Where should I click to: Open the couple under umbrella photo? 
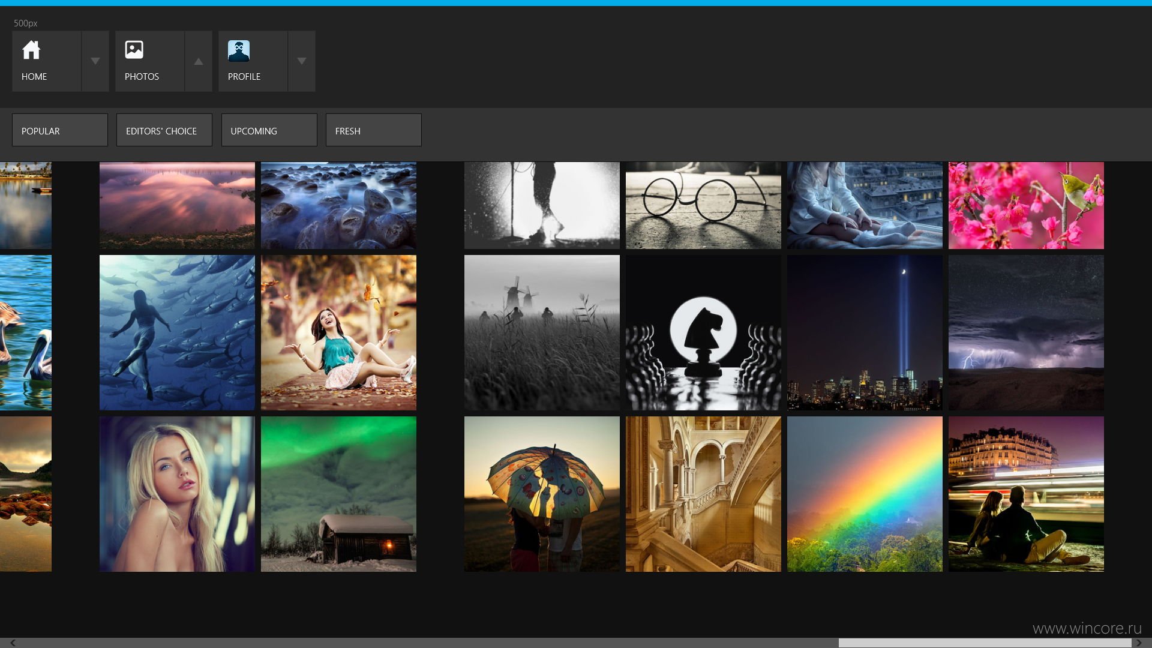542,494
